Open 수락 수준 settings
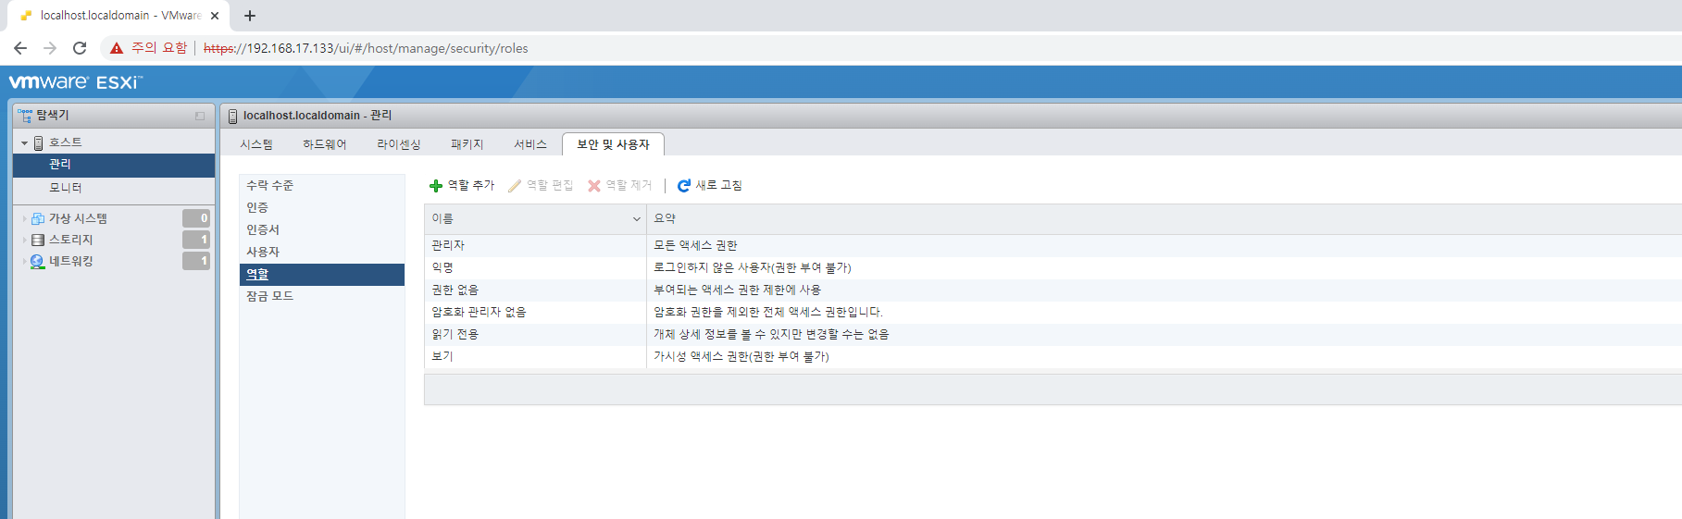The width and height of the screenshot is (1682, 519). click(321, 186)
